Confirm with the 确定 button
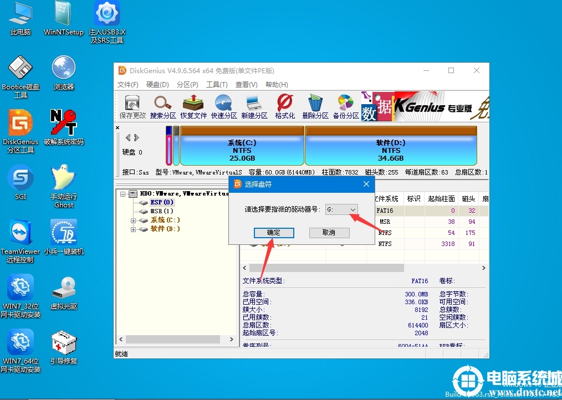The width and height of the screenshot is (562, 400). (x=274, y=233)
